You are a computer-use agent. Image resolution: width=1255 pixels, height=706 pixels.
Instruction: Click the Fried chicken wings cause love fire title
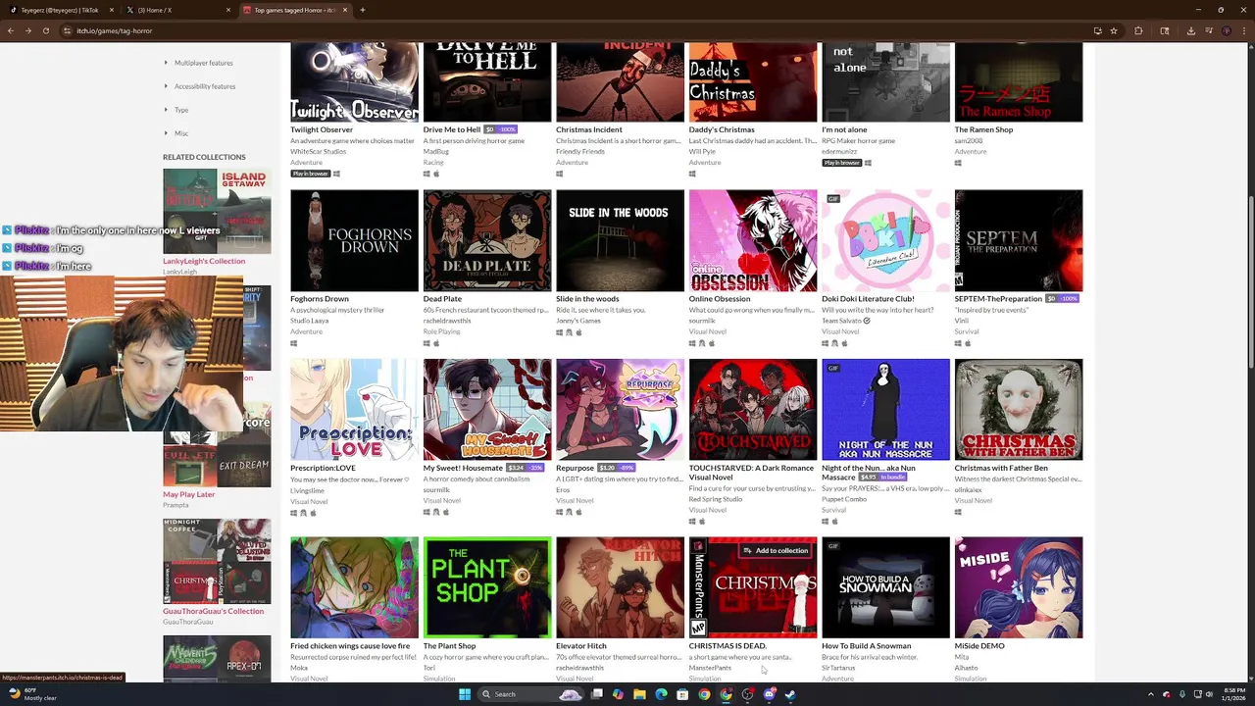tap(350, 646)
